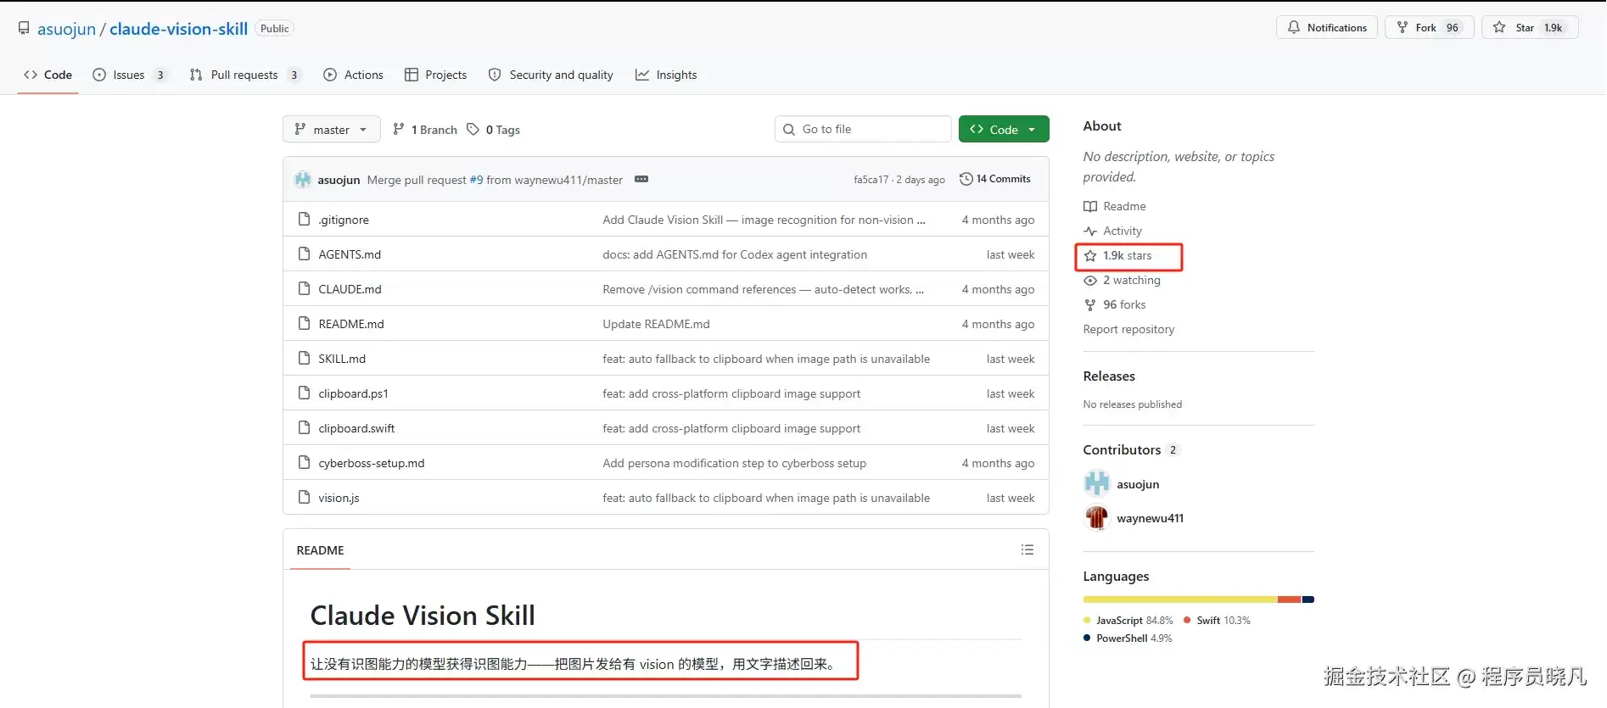The image size is (1607, 708).
Task: Open the cyberboss-setup.md file
Action: (x=372, y=463)
